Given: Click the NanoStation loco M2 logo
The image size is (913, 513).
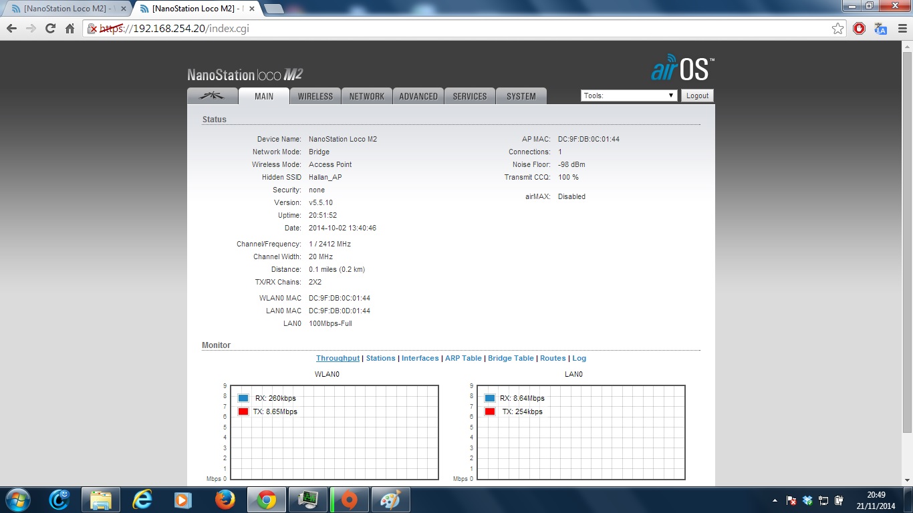Looking at the screenshot, I should coord(245,75).
